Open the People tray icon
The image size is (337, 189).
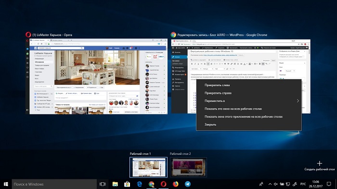click(261, 184)
